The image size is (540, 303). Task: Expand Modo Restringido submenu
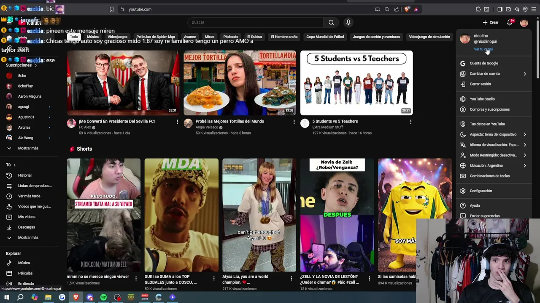pyautogui.click(x=493, y=155)
